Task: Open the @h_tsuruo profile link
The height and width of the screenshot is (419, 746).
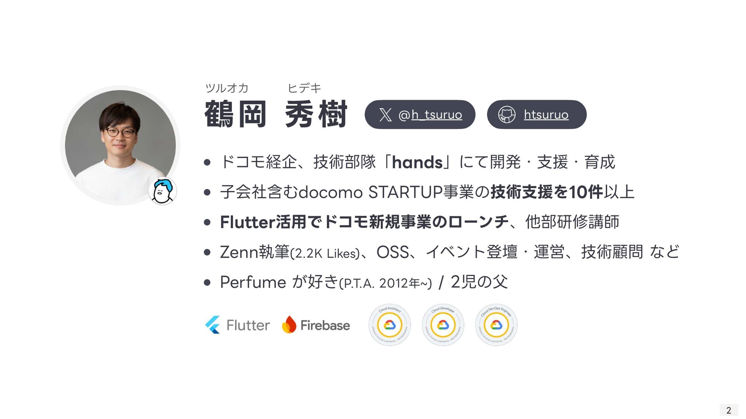Action: pos(430,115)
